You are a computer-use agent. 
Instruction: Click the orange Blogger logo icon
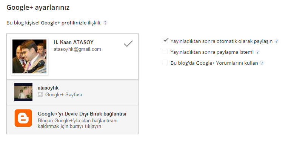[x=23, y=118]
